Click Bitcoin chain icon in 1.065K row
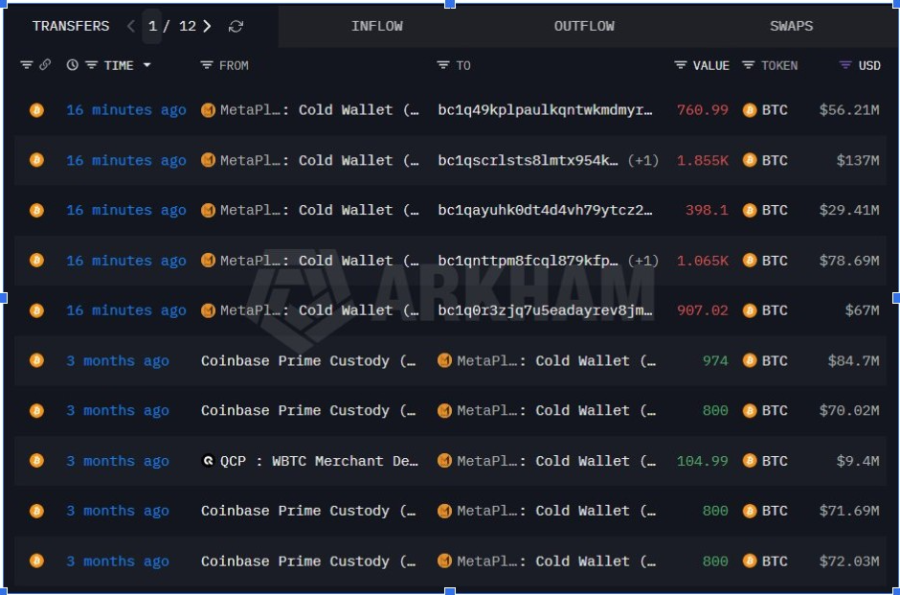 point(36,261)
